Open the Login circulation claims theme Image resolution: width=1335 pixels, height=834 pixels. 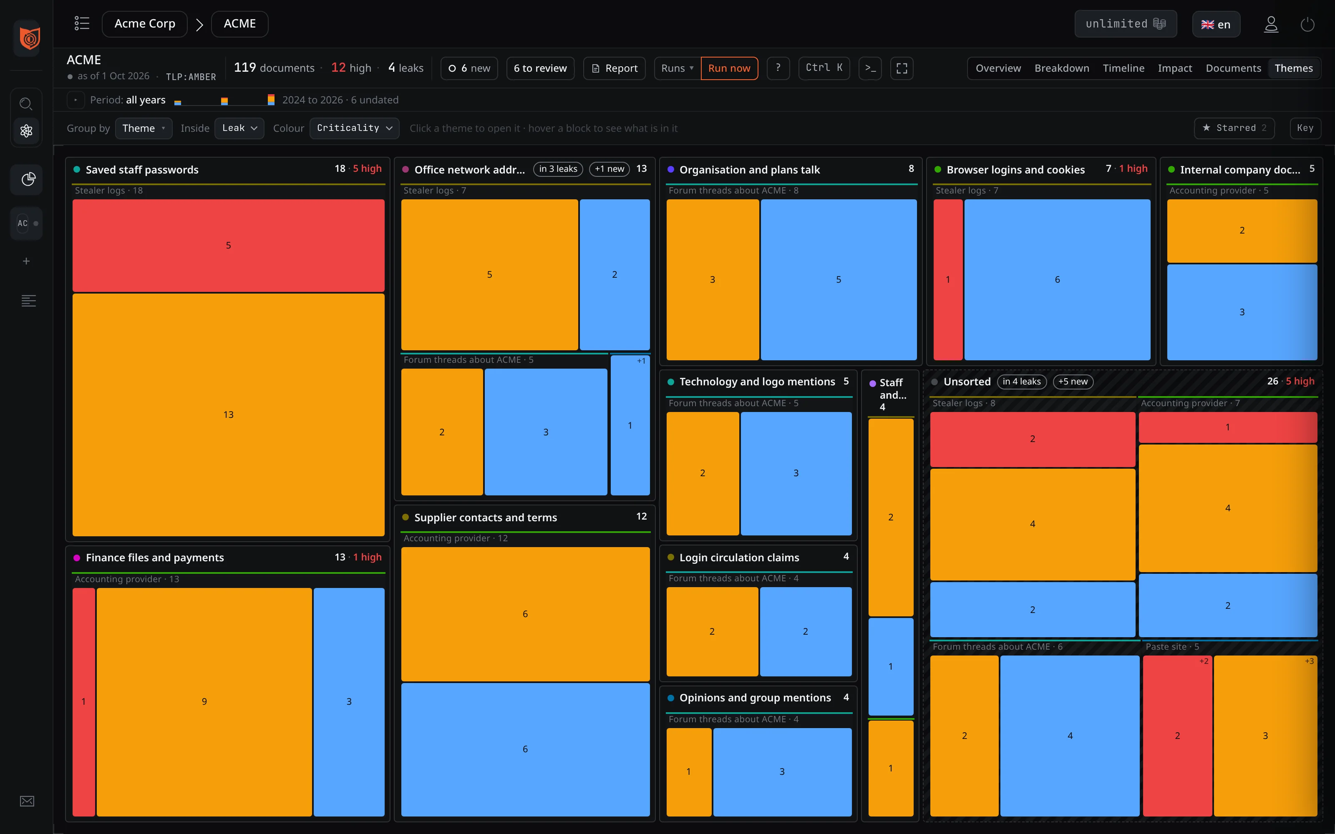pos(739,557)
